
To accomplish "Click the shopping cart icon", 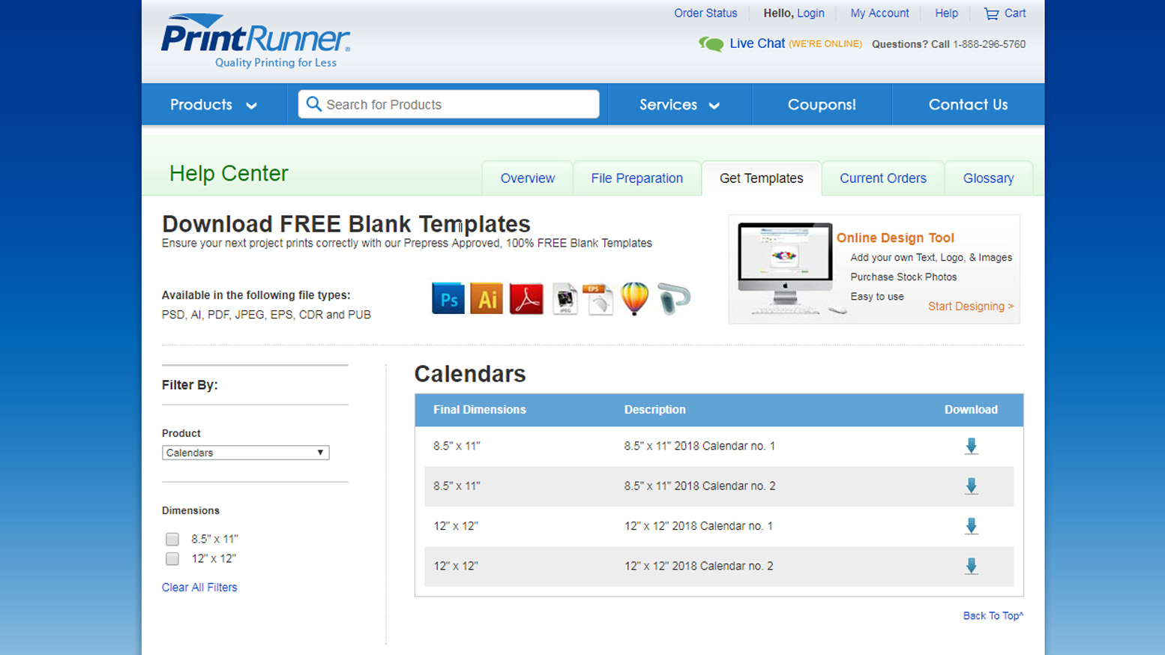I will click(991, 13).
